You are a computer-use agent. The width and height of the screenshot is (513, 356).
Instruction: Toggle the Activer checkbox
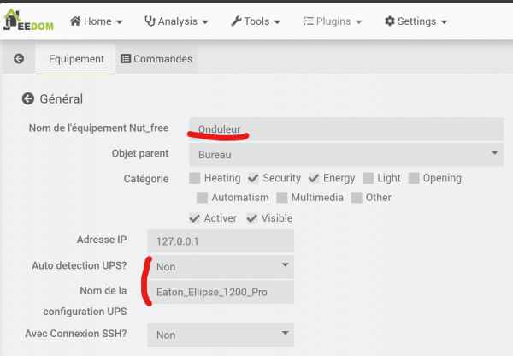[x=195, y=218]
